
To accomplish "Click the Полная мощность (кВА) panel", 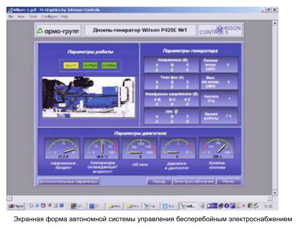I will coord(219,65).
